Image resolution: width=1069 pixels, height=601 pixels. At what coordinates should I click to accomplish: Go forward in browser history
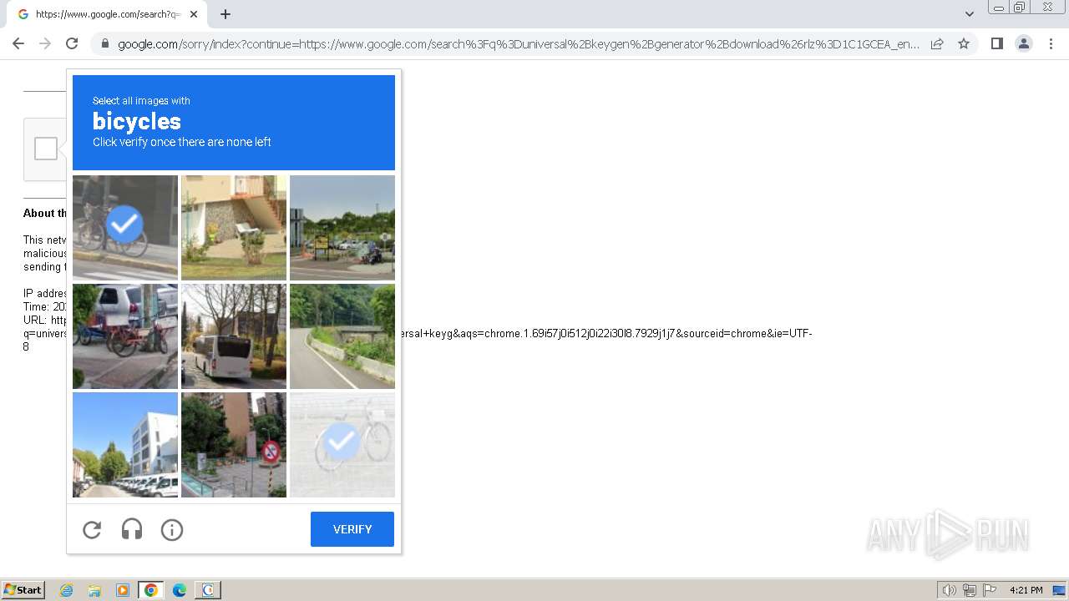pyautogui.click(x=45, y=43)
